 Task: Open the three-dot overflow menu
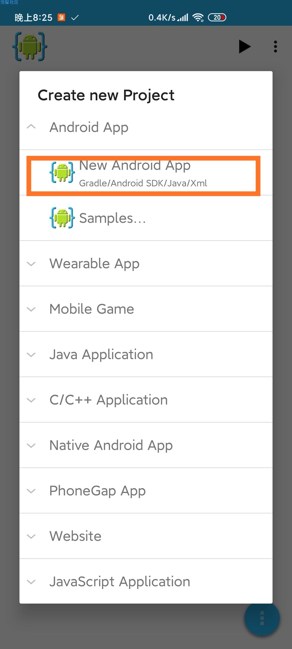click(275, 47)
